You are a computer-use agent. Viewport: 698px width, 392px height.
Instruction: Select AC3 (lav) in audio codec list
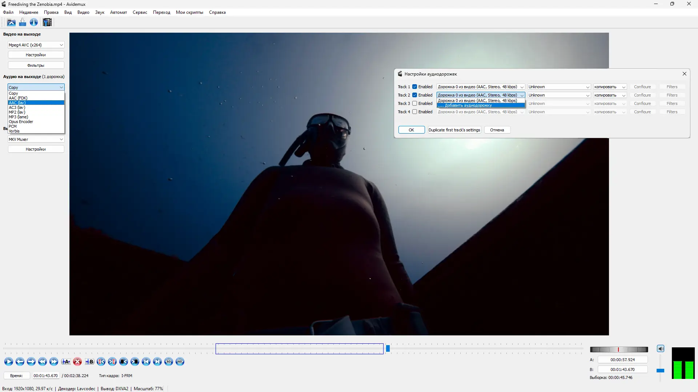click(17, 107)
